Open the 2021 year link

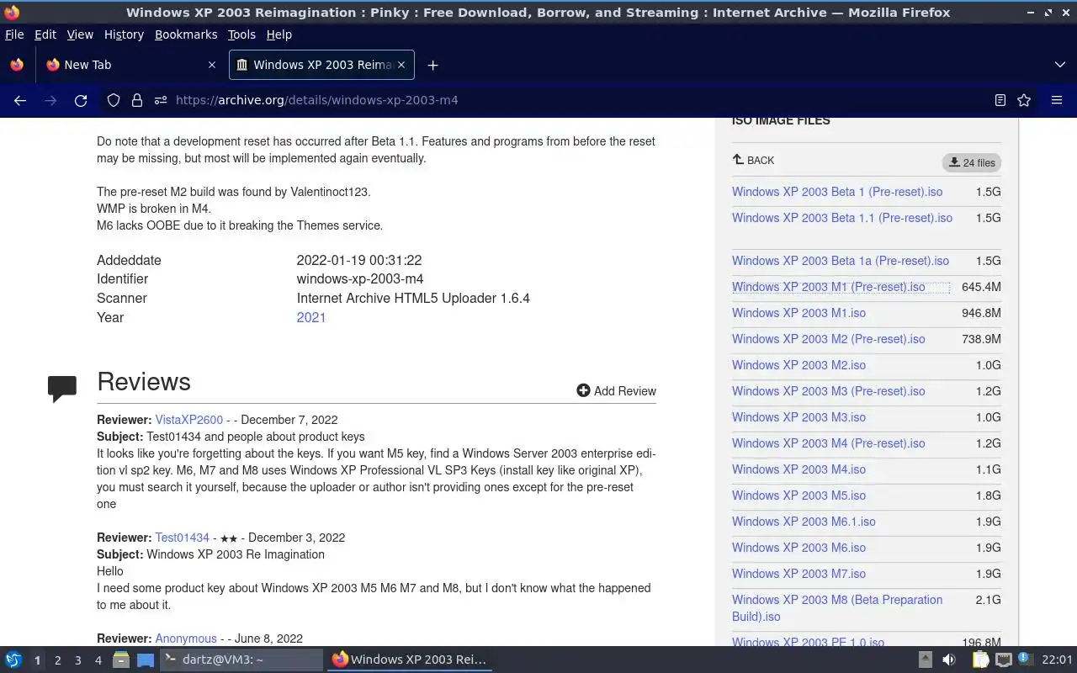311,317
